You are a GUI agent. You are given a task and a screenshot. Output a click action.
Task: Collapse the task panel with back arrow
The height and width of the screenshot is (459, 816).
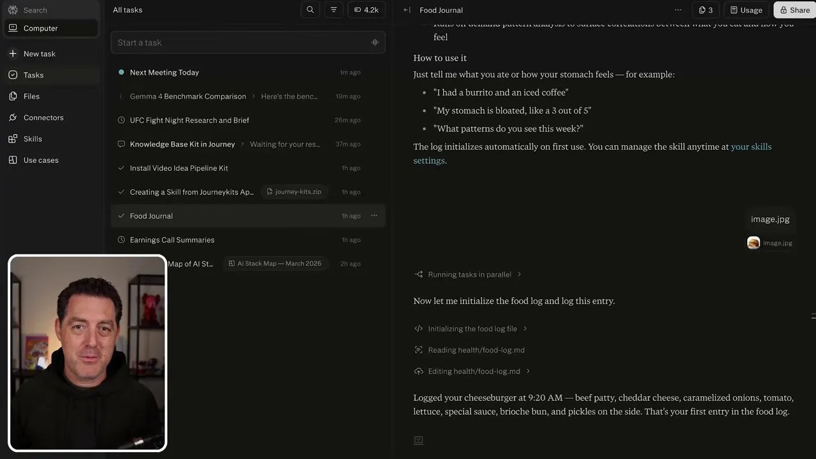[407, 10]
